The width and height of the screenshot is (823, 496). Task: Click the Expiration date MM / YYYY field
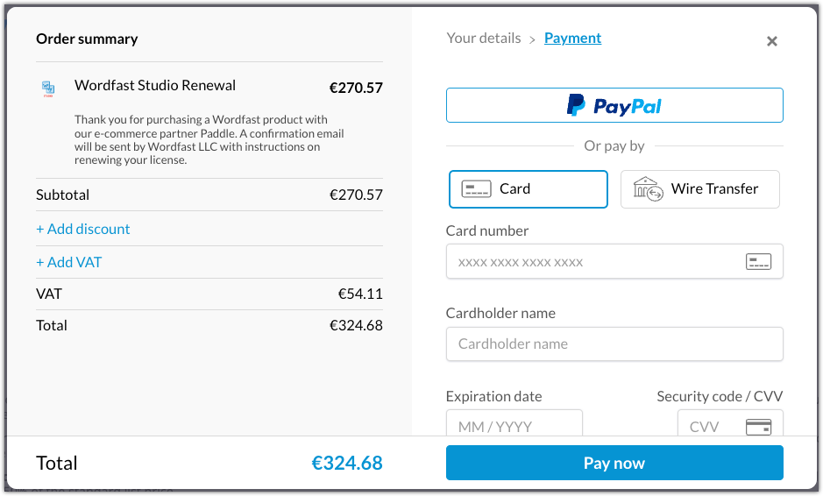coord(514,423)
